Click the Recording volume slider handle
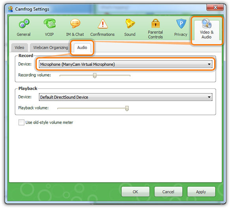The image size is (230, 208). click(x=95, y=76)
